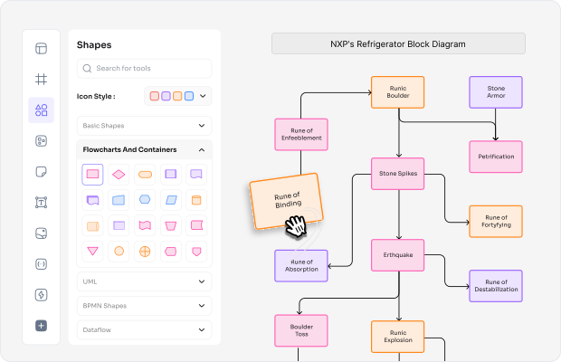Open the Shapes panel sidebar icon
The width and height of the screenshot is (561, 362).
click(41, 110)
